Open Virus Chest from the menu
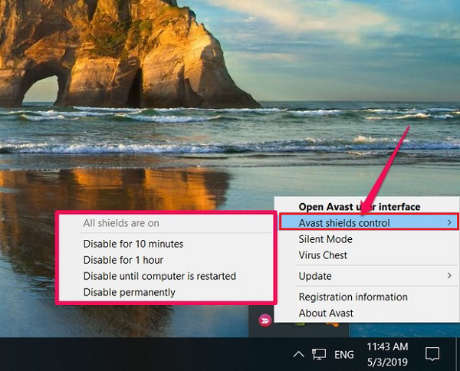Viewport: 460px width, 371px height. click(323, 255)
